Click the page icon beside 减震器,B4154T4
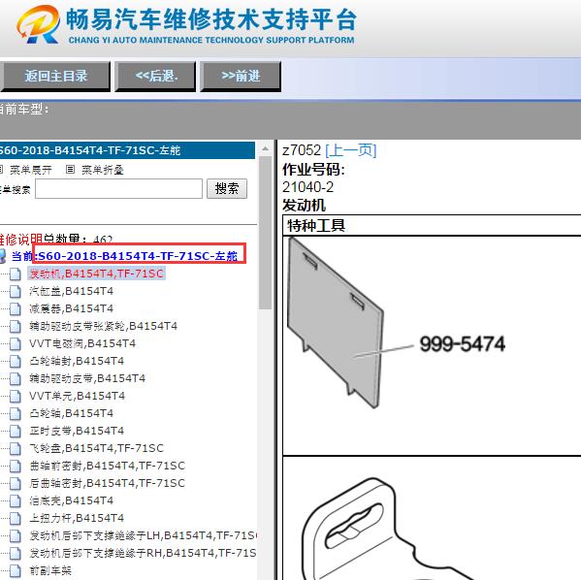Viewport: 581px width, 580px height. pos(16,308)
